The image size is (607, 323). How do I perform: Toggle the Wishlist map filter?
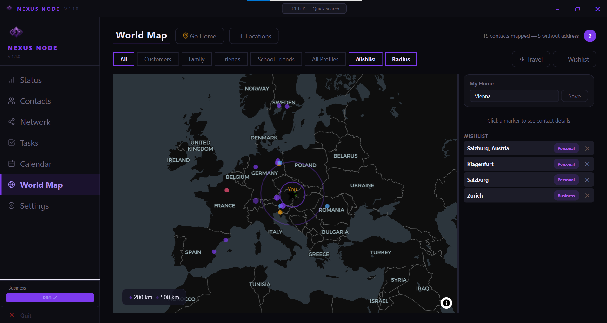click(365, 59)
